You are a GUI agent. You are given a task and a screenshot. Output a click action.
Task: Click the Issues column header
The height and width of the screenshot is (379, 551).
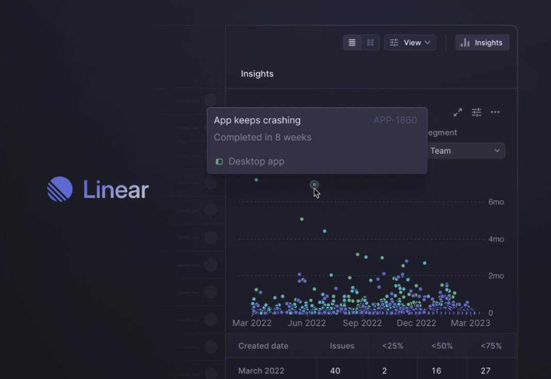[342, 345]
